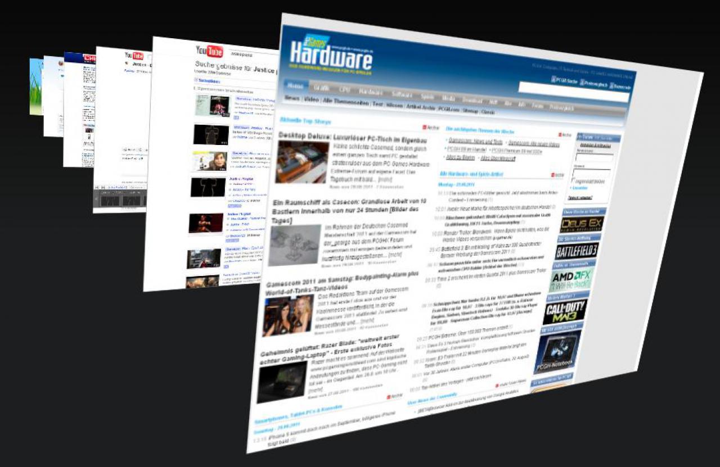The width and height of the screenshot is (720, 467).
Task: Open the Casecon spaceship article thumbnail
Action: coord(294,245)
